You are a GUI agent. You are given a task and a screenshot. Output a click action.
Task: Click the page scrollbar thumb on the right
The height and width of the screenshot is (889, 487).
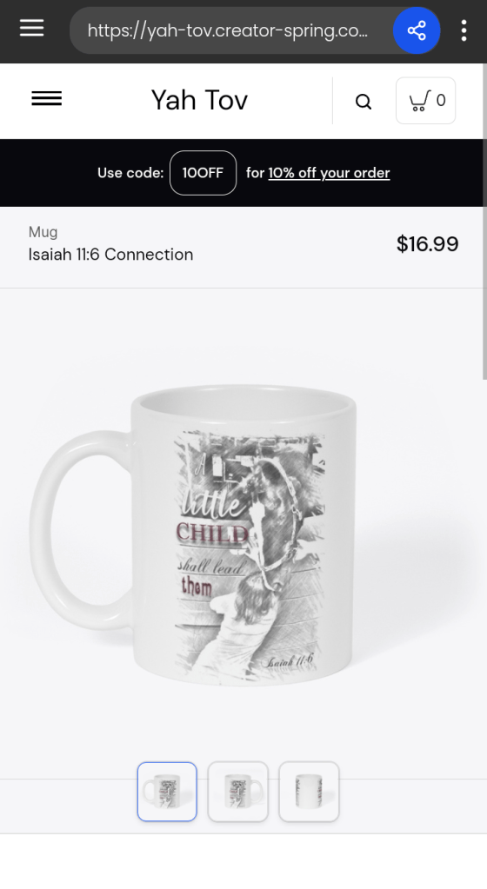(x=484, y=221)
